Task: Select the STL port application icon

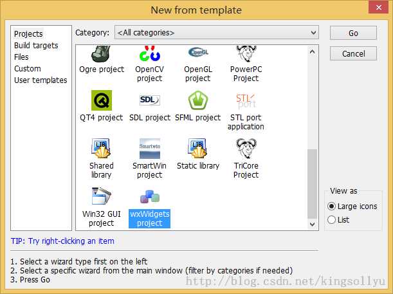Action: pyautogui.click(x=246, y=101)
